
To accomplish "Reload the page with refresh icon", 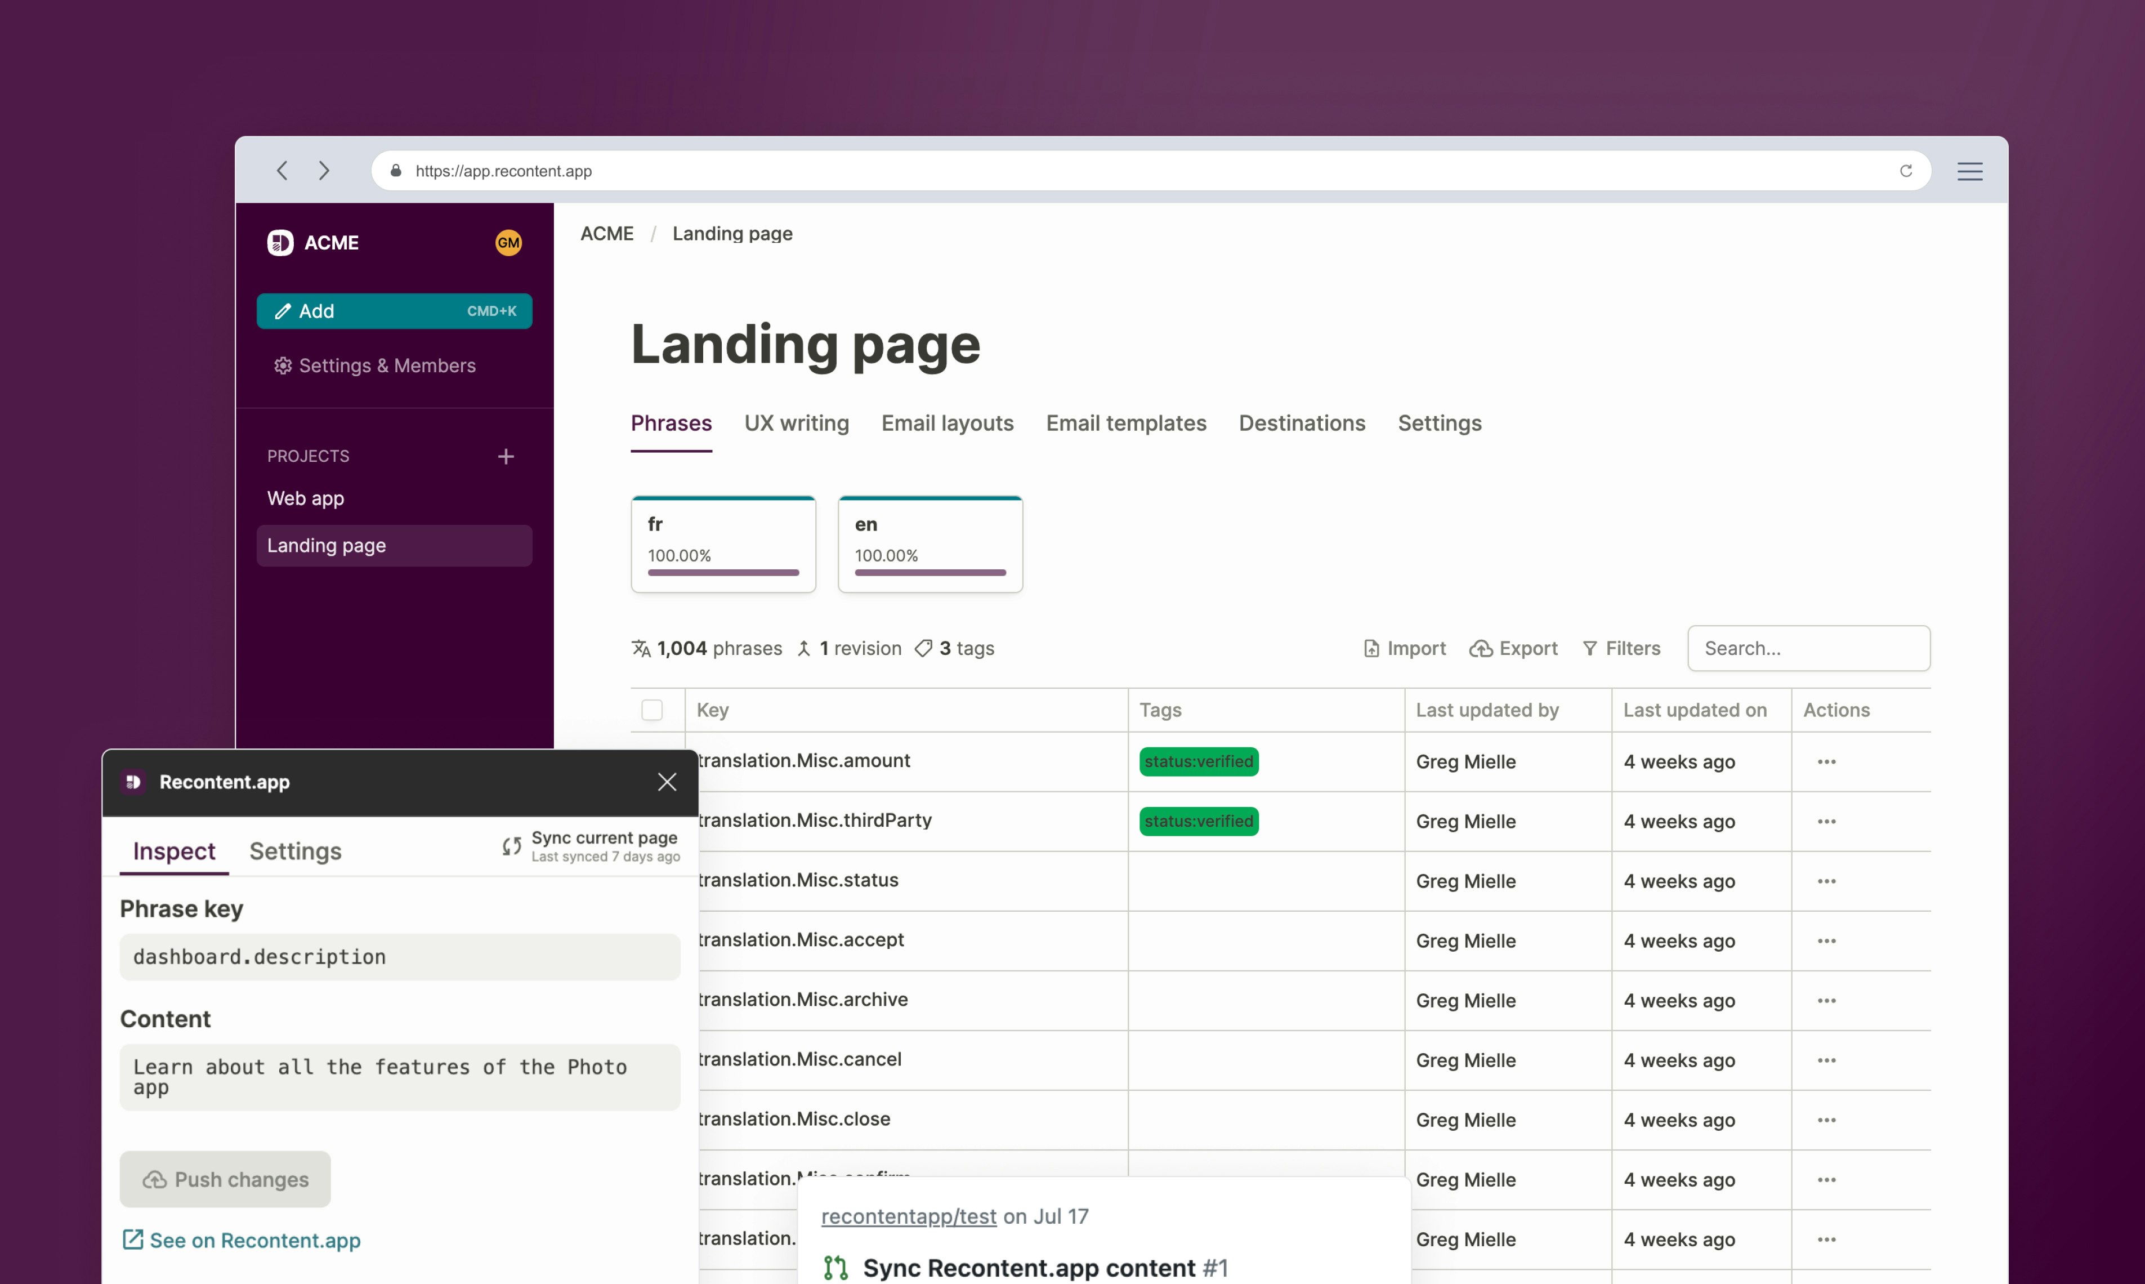I will tap(1905, 171).
